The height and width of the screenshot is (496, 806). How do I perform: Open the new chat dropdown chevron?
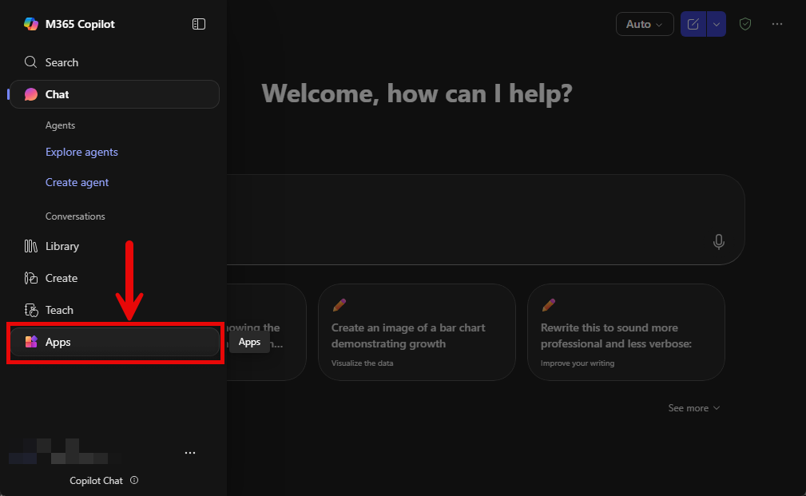coord(716,23)
